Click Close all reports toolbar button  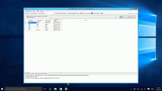tap(96, 13)
